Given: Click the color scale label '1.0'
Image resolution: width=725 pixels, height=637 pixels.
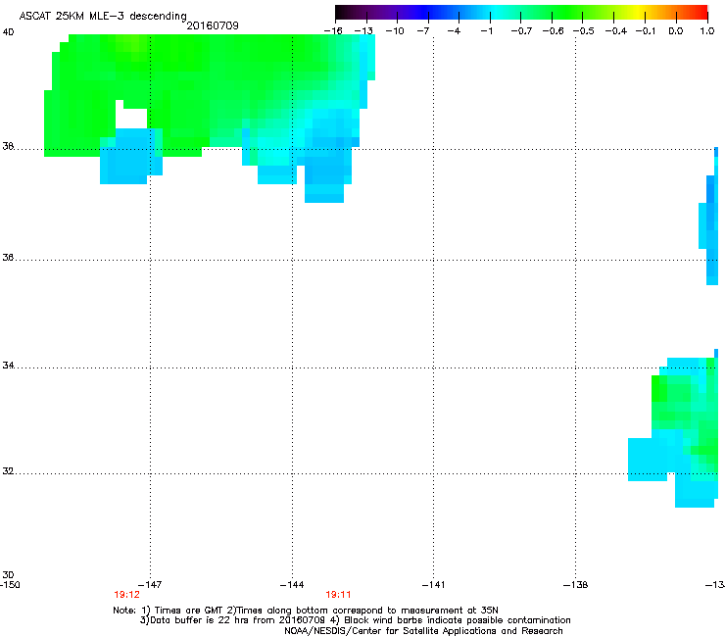Looking at the screenshot, I should 707,31.
